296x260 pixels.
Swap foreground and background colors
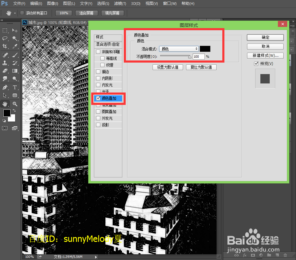click(14, 111)
